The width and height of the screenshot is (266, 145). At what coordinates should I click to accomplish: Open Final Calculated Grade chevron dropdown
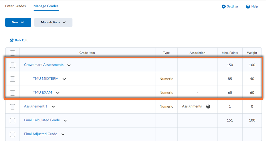click(x=65, y=121)
